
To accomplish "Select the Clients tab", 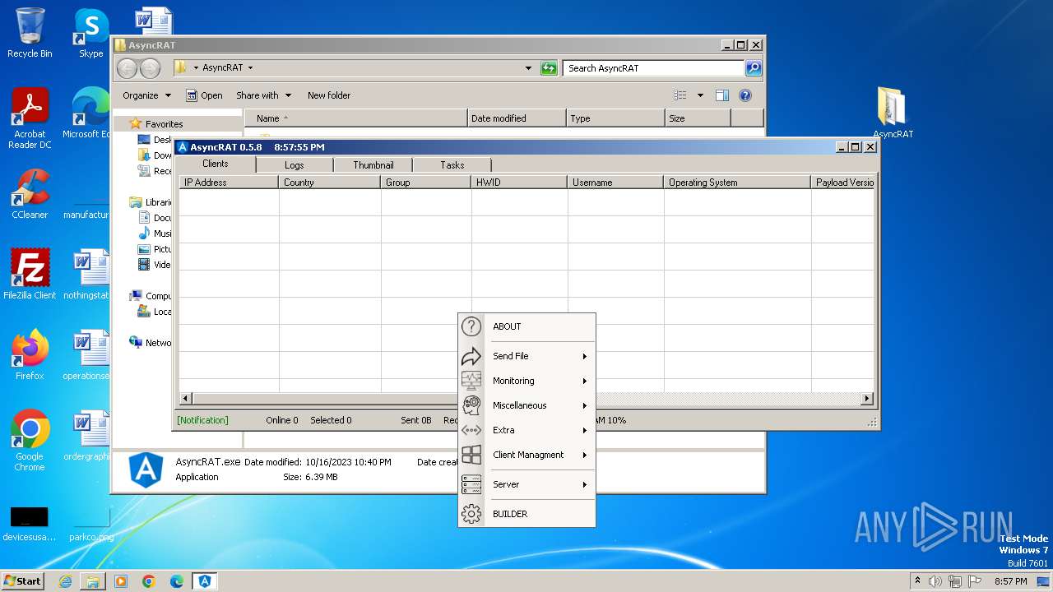I will click(216, 164).
